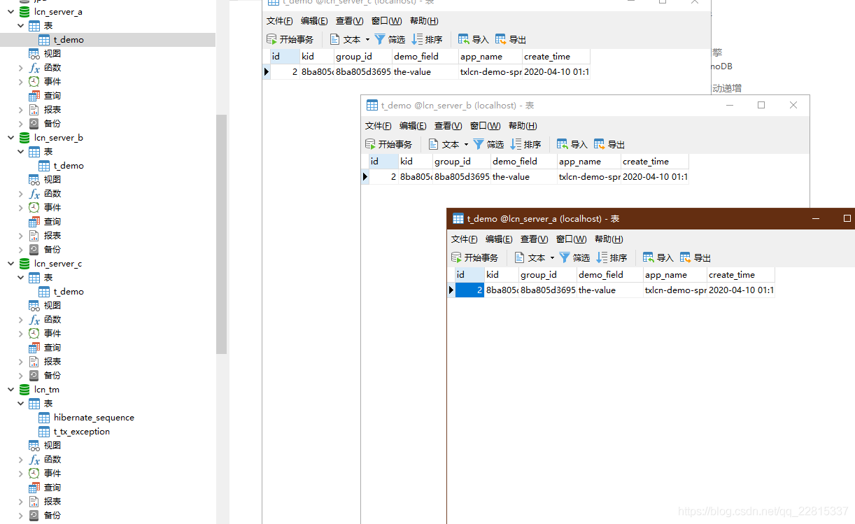Screen dimensions: 855x524
Task: Click the lcn_server_a database icon
Action: coord(24,12)
